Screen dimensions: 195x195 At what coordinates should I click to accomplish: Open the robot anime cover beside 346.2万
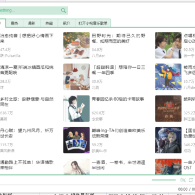[168, 140]
